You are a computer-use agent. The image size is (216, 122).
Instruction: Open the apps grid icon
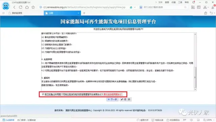tap(193, 7)
